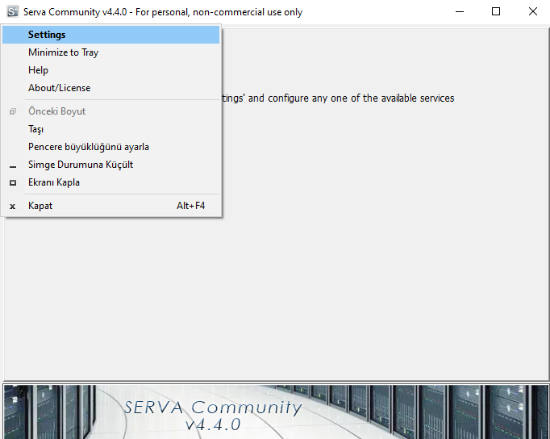Click the minimize window button
This screenshot has width=550, height=439.
(x=460, y=11)
